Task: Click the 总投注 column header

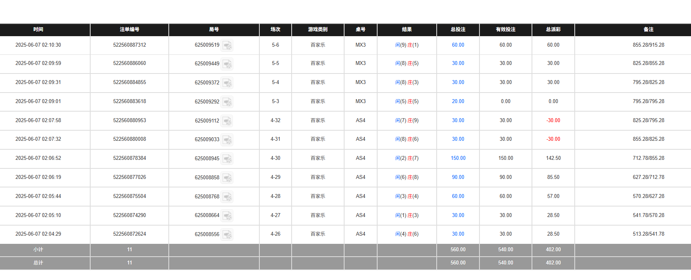Action: (458, 30)
